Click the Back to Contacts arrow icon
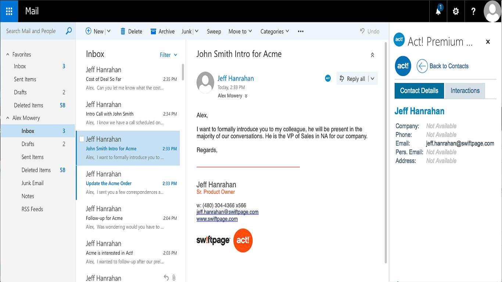 click(422, 66)
